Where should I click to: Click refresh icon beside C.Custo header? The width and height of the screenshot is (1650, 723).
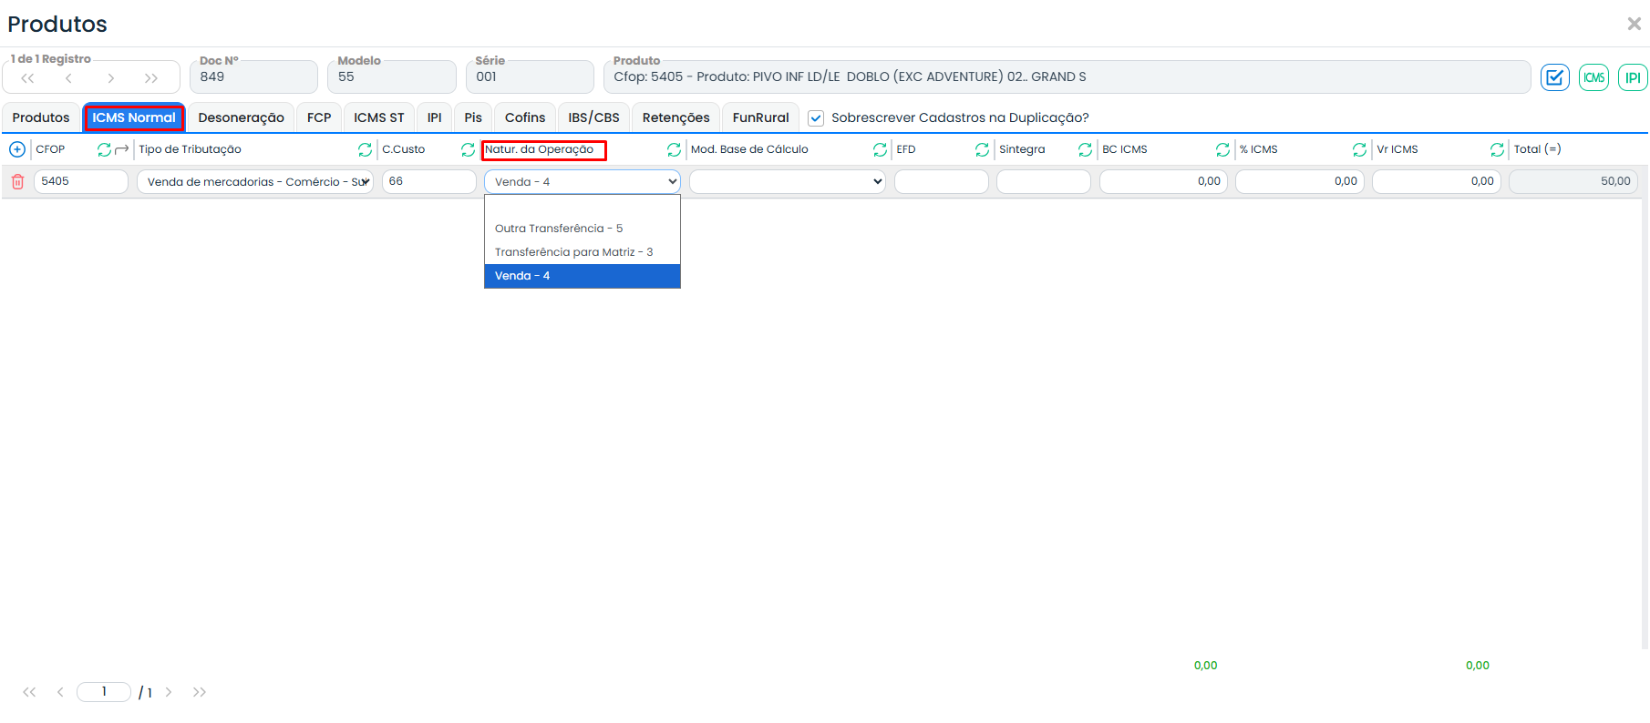[x=468, y=149]
